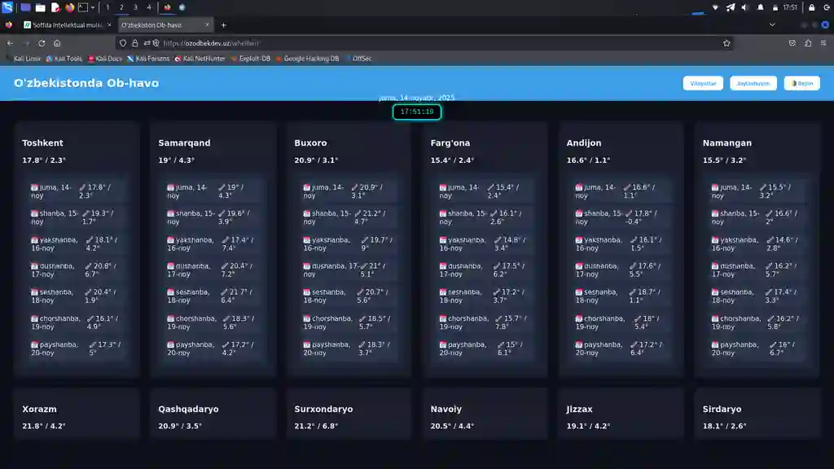Switch to workspace 3
The height and width of the screenshot is (469, 834).
(135, 7)
